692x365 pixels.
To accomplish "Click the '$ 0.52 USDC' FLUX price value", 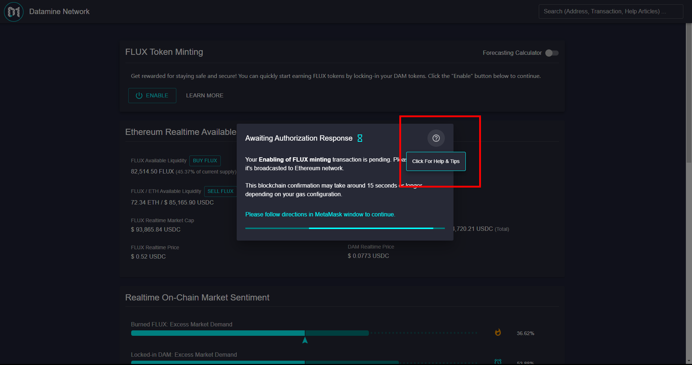I will (148, 256).
